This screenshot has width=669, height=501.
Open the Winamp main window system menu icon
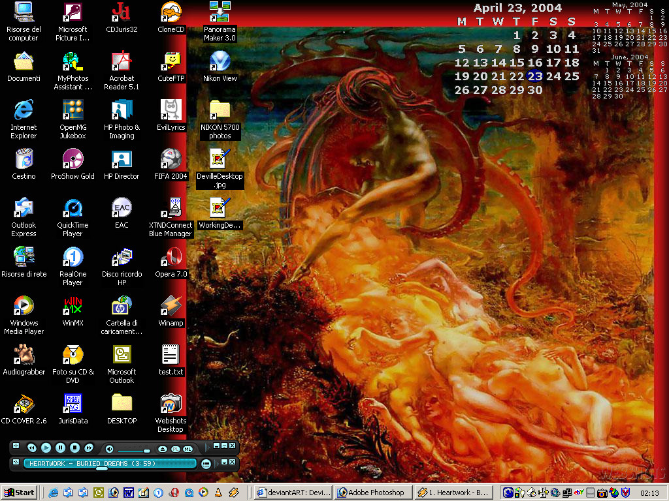(x=16, y=446)
